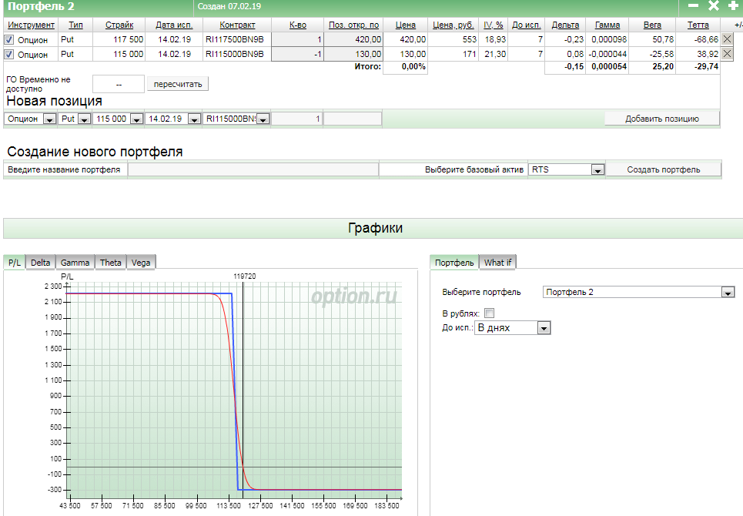Image resolution: width=743 pixels, height=516 pixels.
Task: Close Портфель 2 with the header X
Action: 713,6
